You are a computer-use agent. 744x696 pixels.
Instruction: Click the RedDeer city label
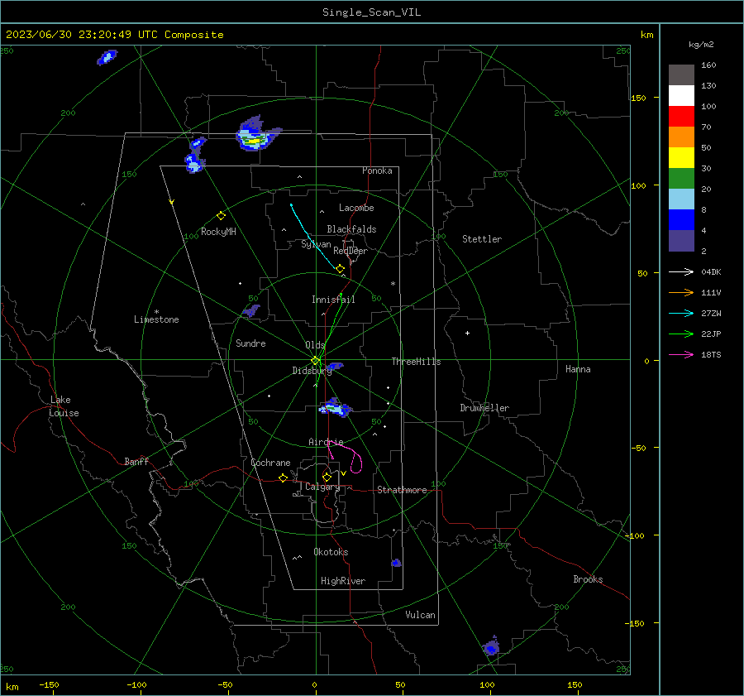(x=351, y=251)
